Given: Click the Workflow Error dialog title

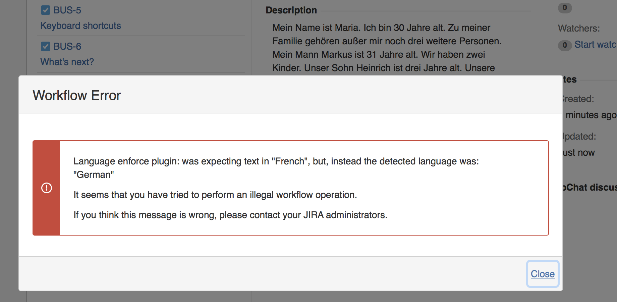Looking at the screenshot, I should point(76,95).
